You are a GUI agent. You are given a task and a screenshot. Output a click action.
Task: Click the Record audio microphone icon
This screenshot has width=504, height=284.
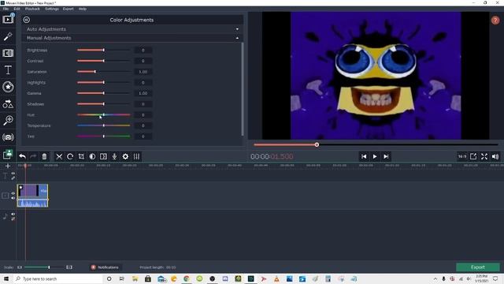(x=114, y=156)
